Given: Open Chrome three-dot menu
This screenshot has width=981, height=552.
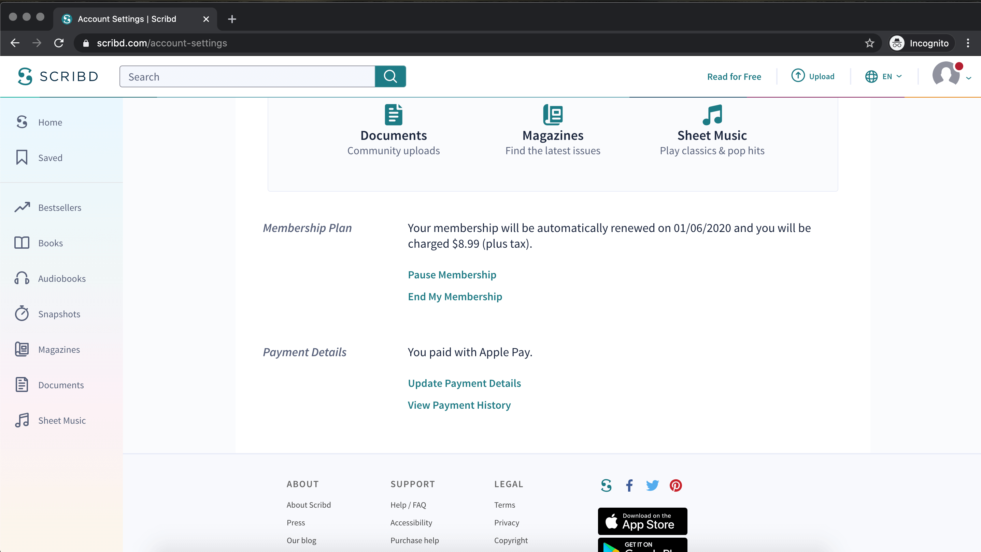Looking at the screenshot, I should coord(968,43).
